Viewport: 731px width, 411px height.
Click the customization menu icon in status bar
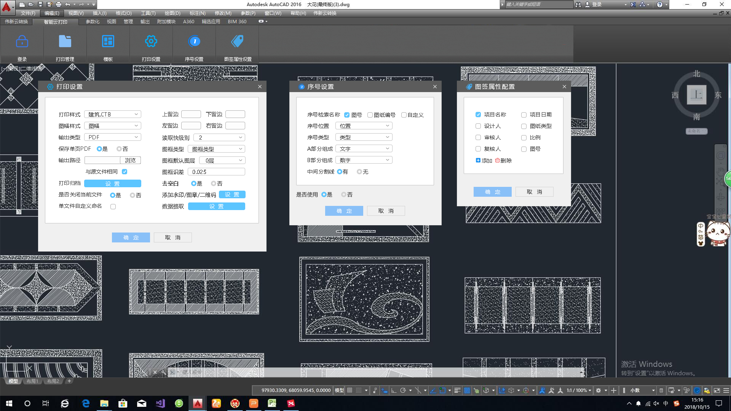726,390
